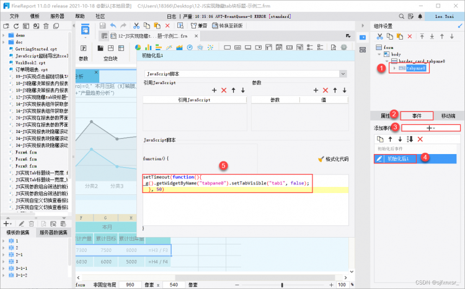Click the notification bell icon
This screenshot has width=465, height=289.
pyautogui.click(x=420, y=17)
